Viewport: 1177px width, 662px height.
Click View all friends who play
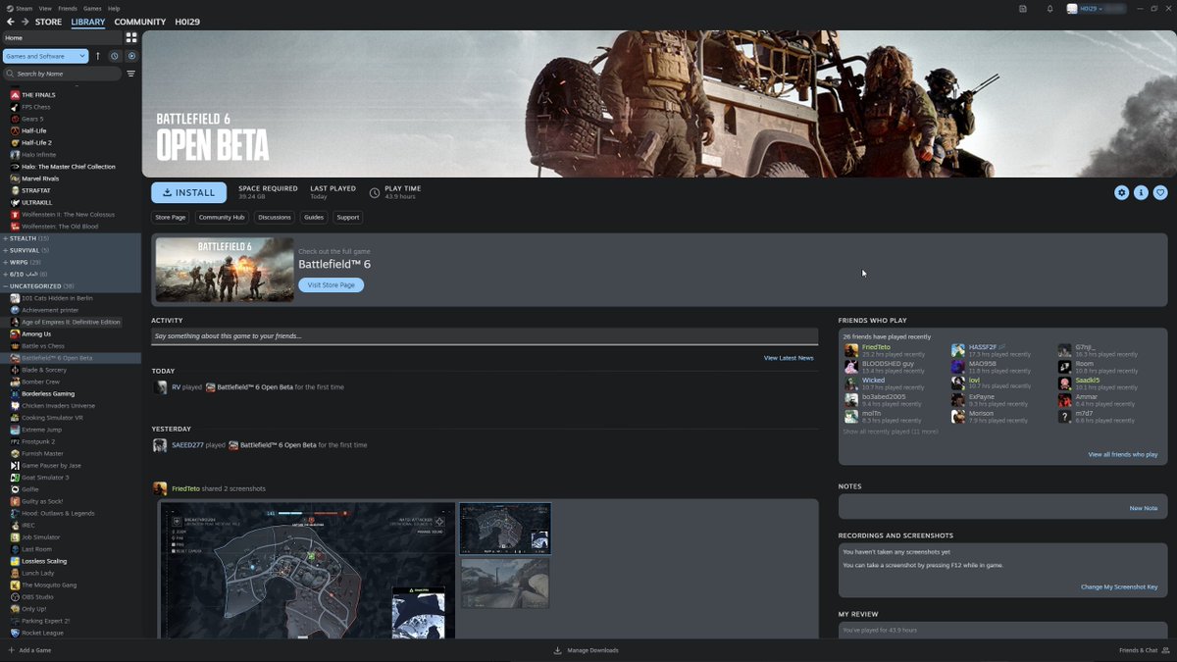(1123, 455)
